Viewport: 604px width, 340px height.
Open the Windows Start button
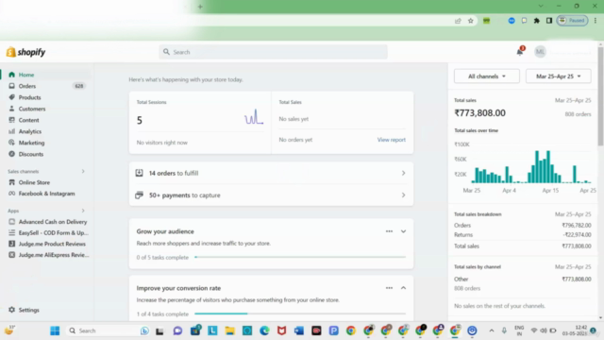coord(55,331)
